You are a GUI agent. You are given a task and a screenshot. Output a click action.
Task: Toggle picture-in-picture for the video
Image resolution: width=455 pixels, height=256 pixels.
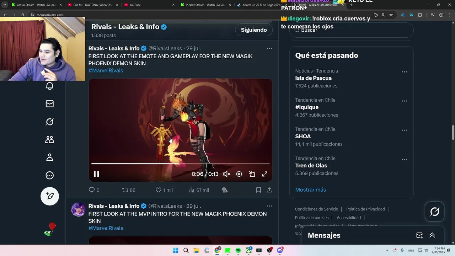tap(252, 174)
